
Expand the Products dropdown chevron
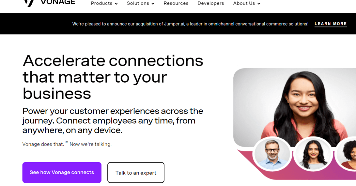(x=116, y=4)
